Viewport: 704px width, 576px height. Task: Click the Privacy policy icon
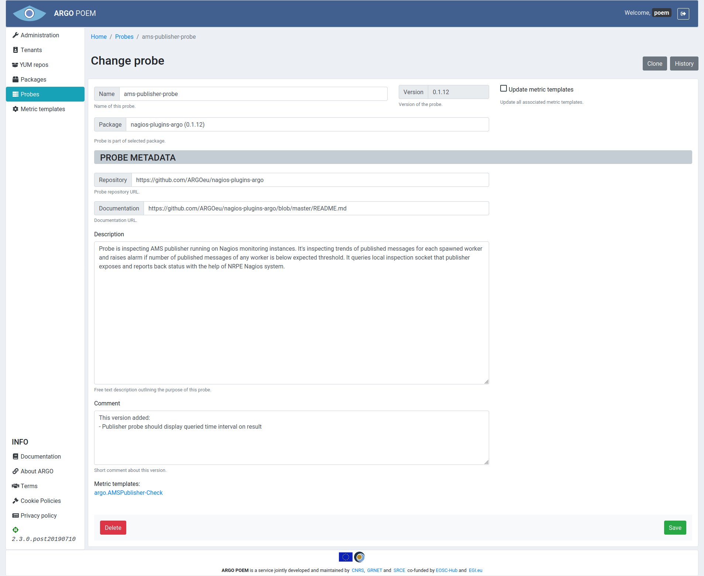tap(15, 515)
